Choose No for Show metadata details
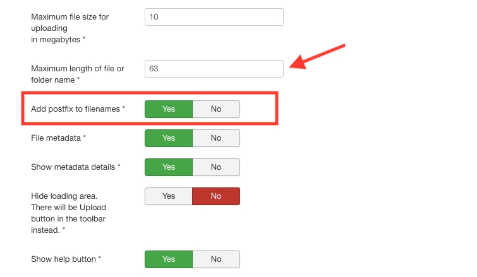This screenshot has height=277, width=477. 216,167
